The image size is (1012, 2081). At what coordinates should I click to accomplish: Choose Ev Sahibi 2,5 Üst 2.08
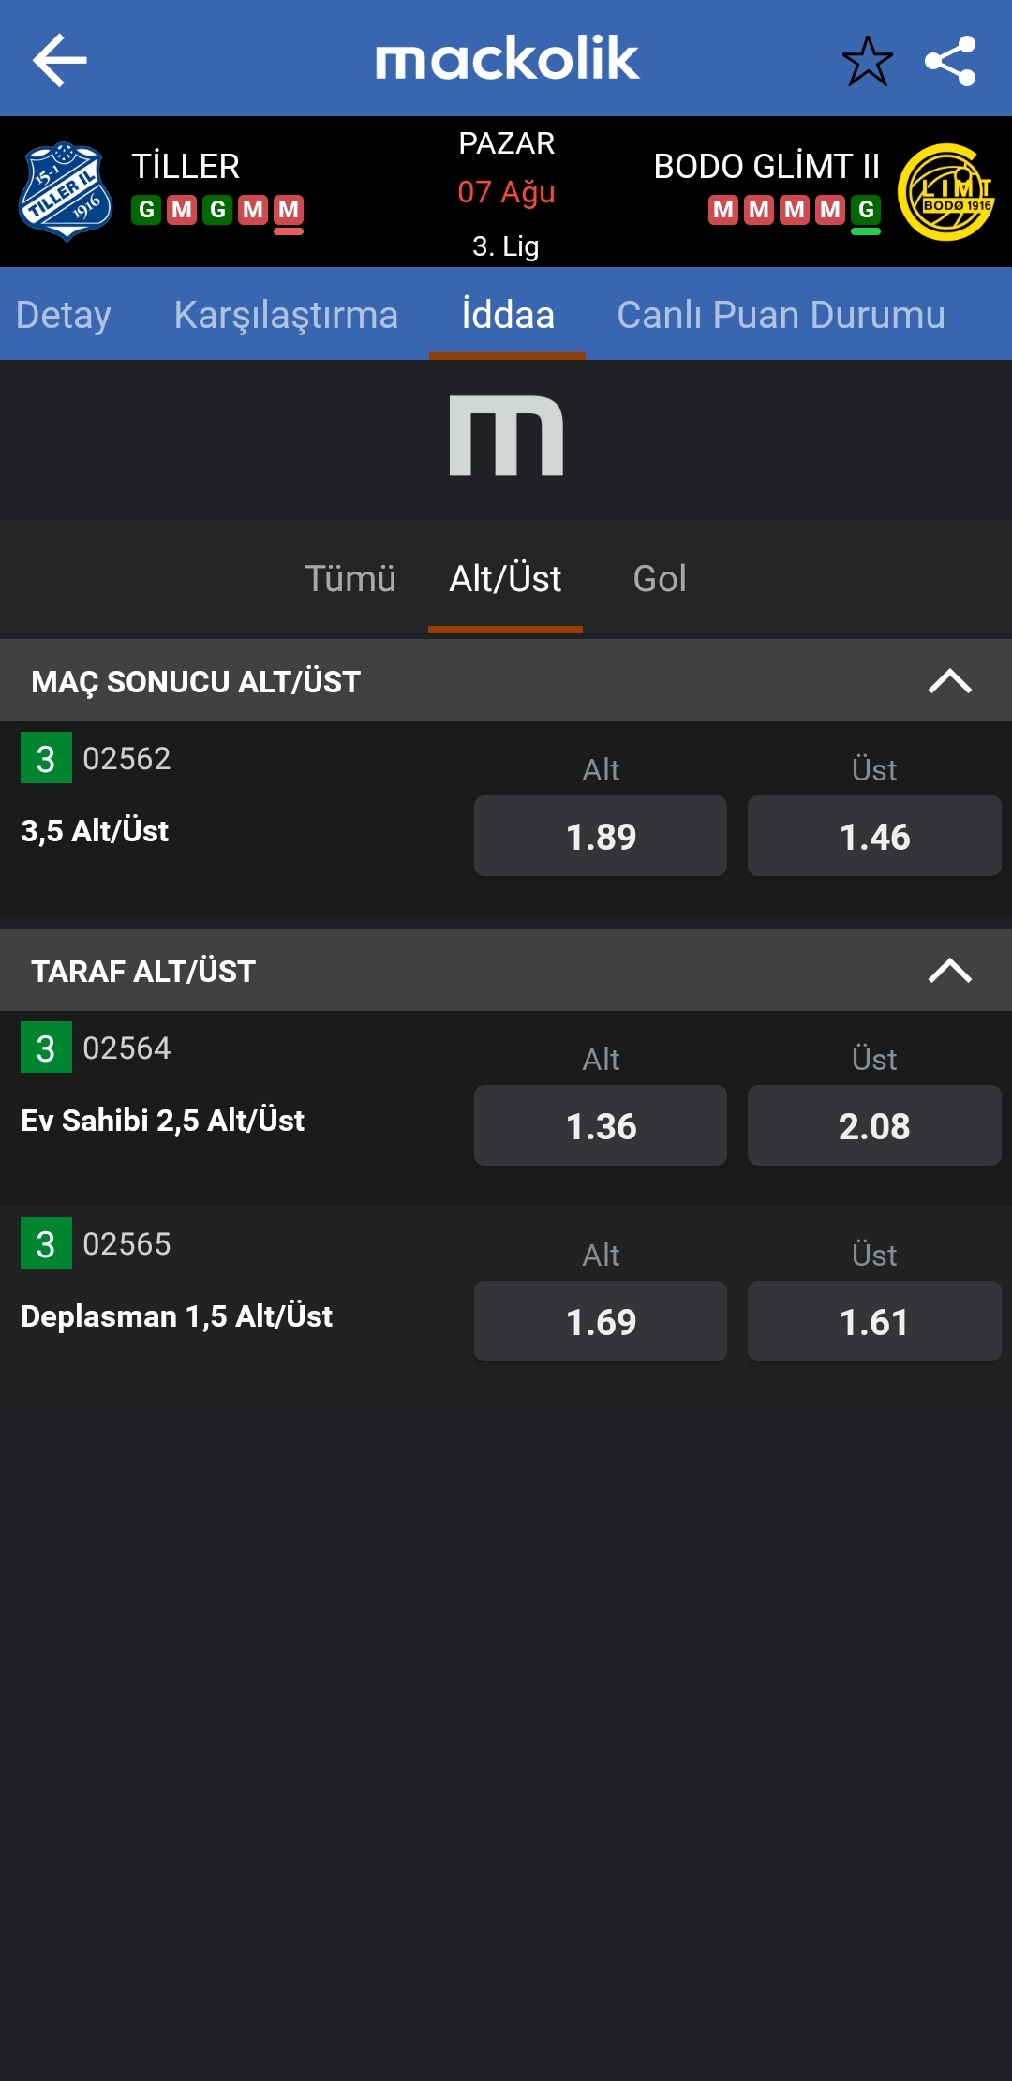point(874,1125)
